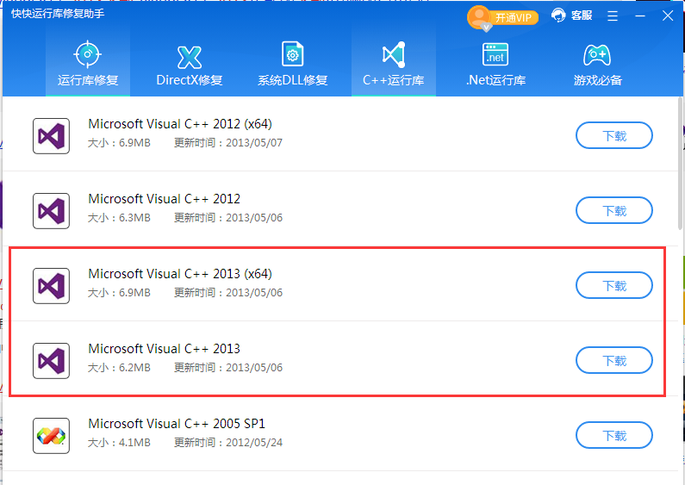Download Visual C++ 2013 6.2MB package
Image resolution: width=685 pixels, height=485 pixels.
tap(614, 360)
